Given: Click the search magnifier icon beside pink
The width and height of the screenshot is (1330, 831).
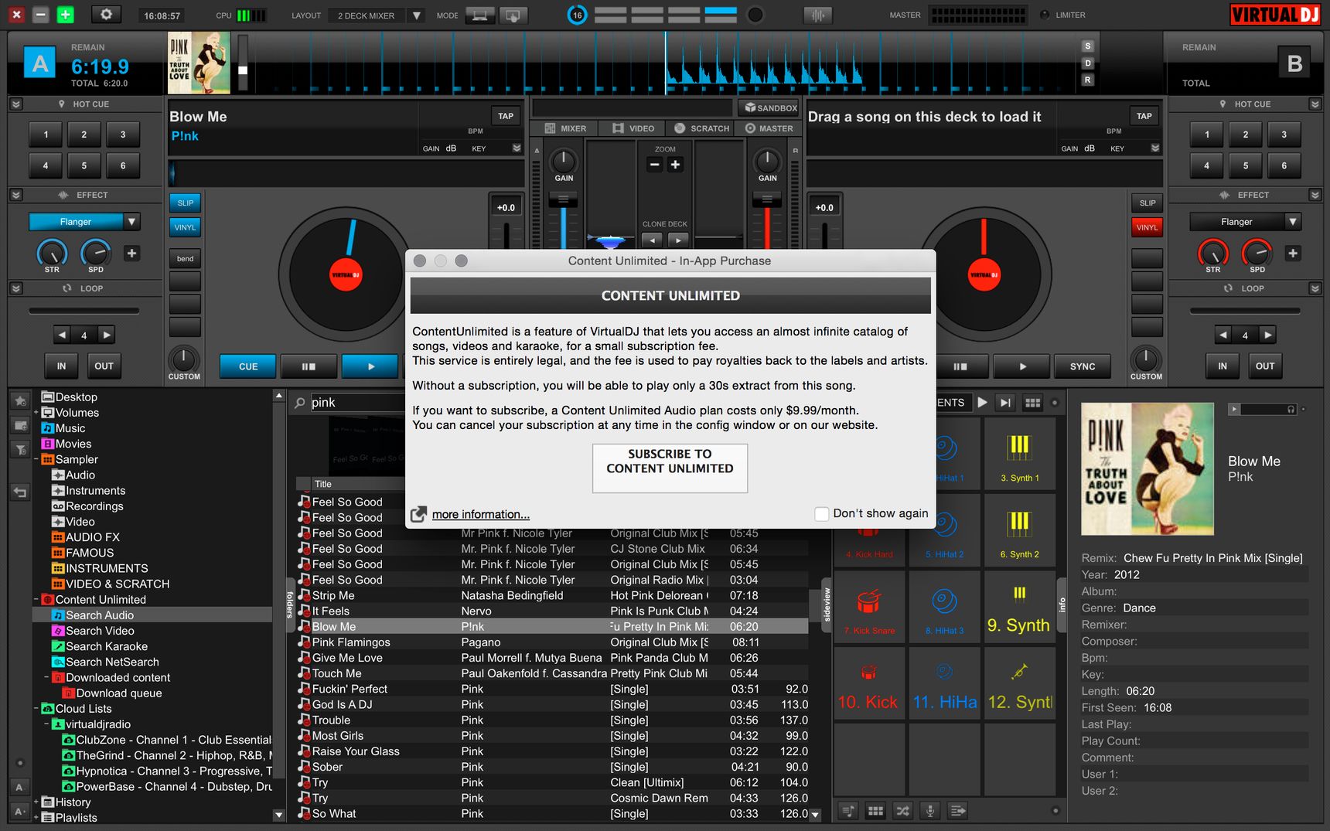Looking at the screenshot, I should (300, 403).
